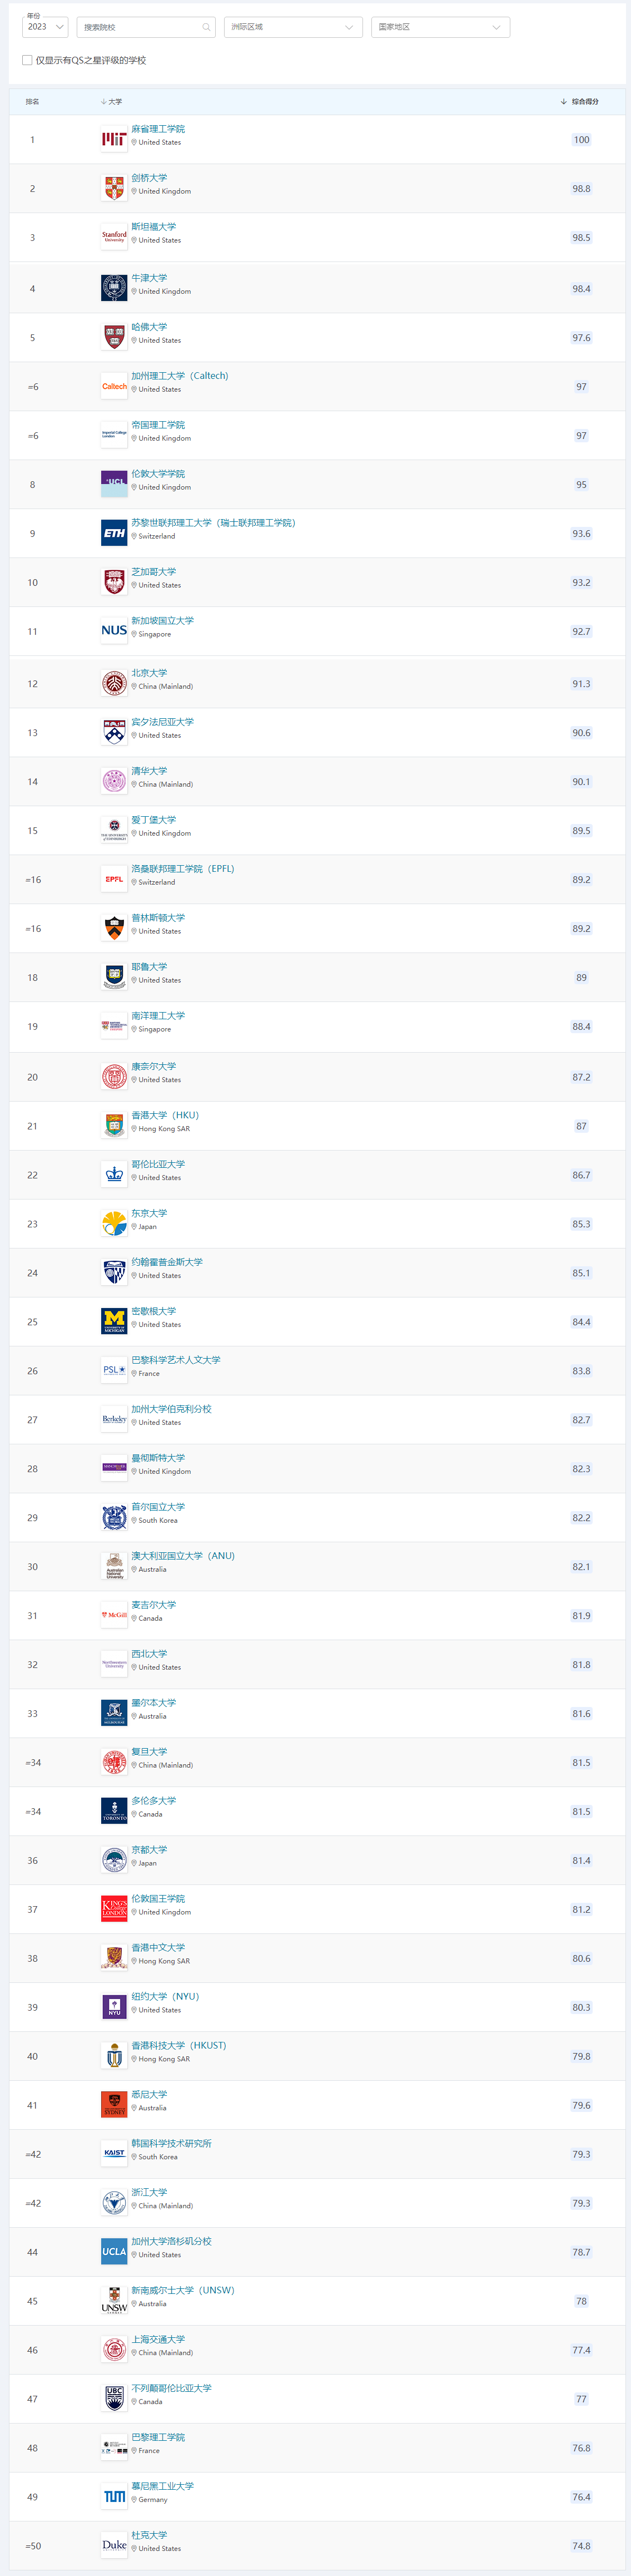Click the MIT logo icon
631x2576 pixels.
pos(114,140)
